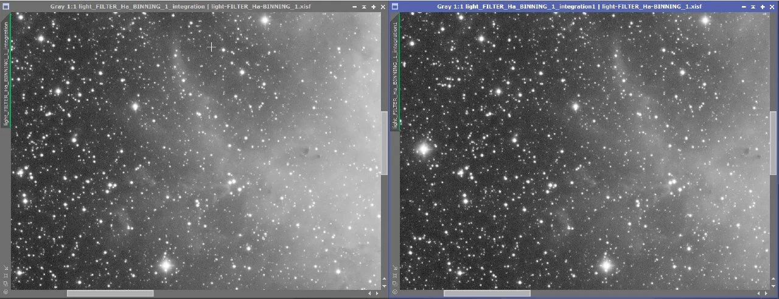Click zoom-to-fit square icon in left window
This screenshot has width=779, height=299.
point(6,275)
